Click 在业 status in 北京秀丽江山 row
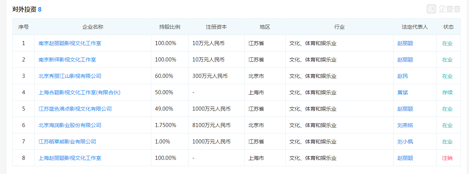469x174 pixels. pos(447,76)
